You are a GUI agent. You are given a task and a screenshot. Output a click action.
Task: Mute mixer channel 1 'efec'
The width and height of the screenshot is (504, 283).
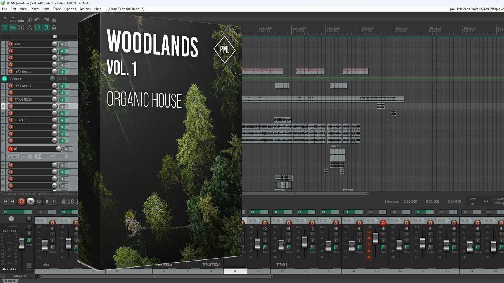point(52,234)
